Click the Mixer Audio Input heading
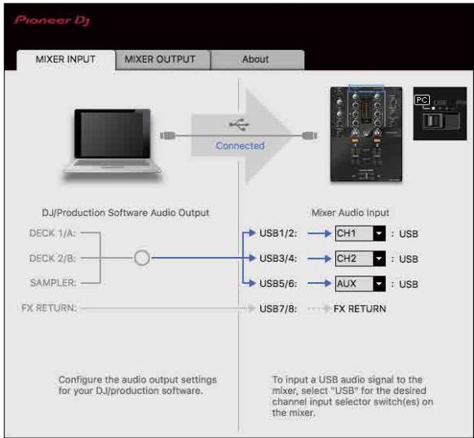Screen dimensions: 474x438 click(350, 213)
